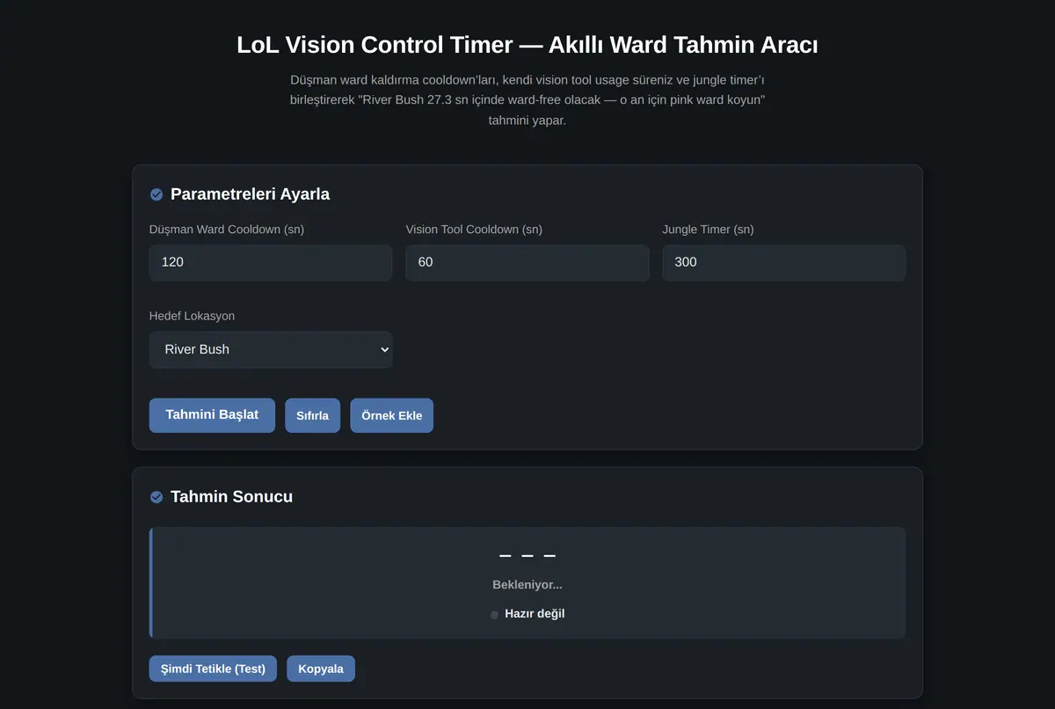
Task: Click the Vision Tool Cooldown (sn) label
Action: pyautogui.click(x=474, y=230)
